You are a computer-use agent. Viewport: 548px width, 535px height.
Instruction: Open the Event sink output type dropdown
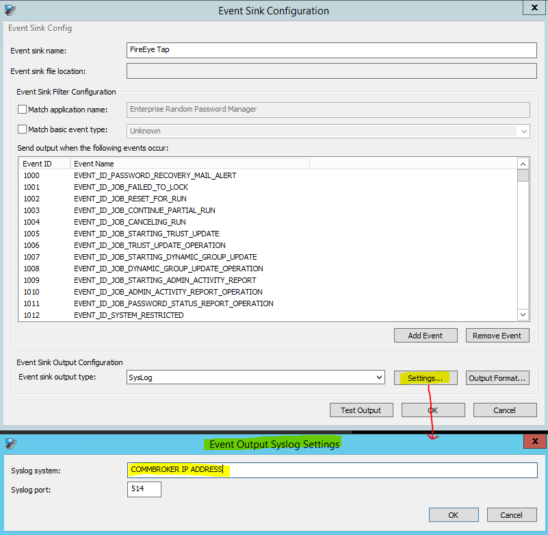click(256, 377)
